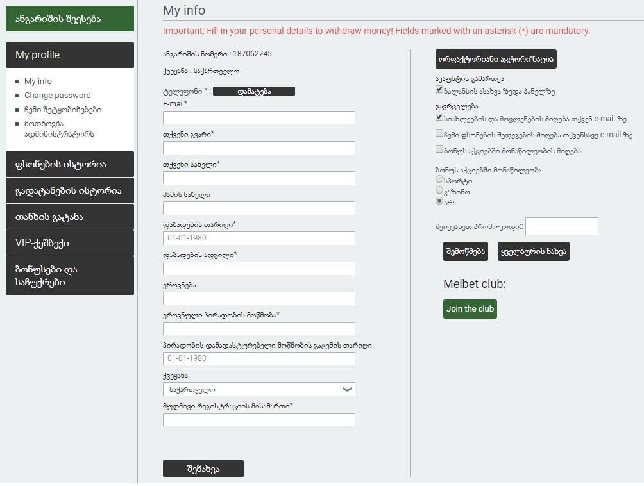This screenshot has width=644, height=486.
Task: Select the სპორტი bonus radio button
Action: coord(439,180)
